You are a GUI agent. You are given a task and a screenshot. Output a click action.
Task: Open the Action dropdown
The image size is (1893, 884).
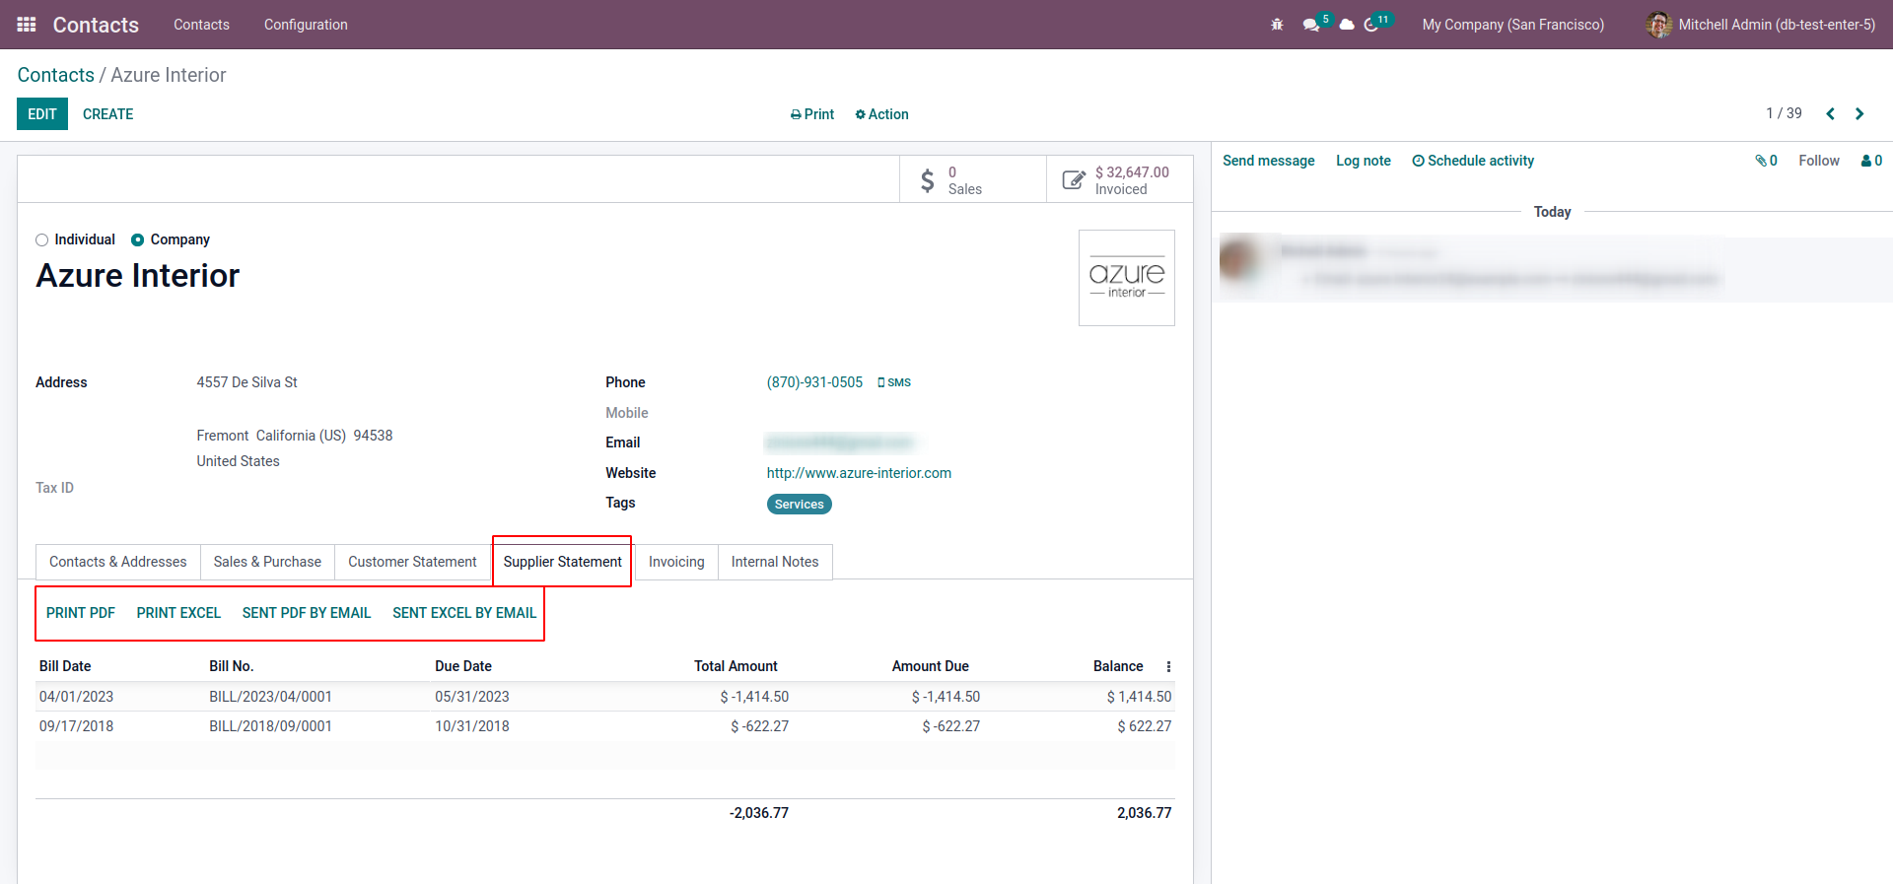(x=881, y=114)
